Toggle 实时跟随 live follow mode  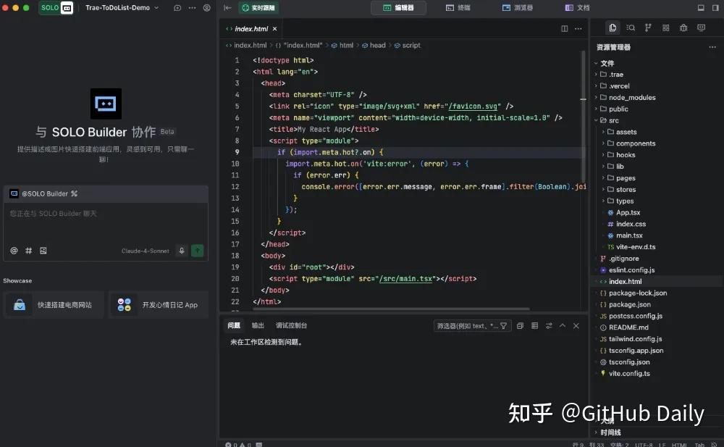coord(259,8)
